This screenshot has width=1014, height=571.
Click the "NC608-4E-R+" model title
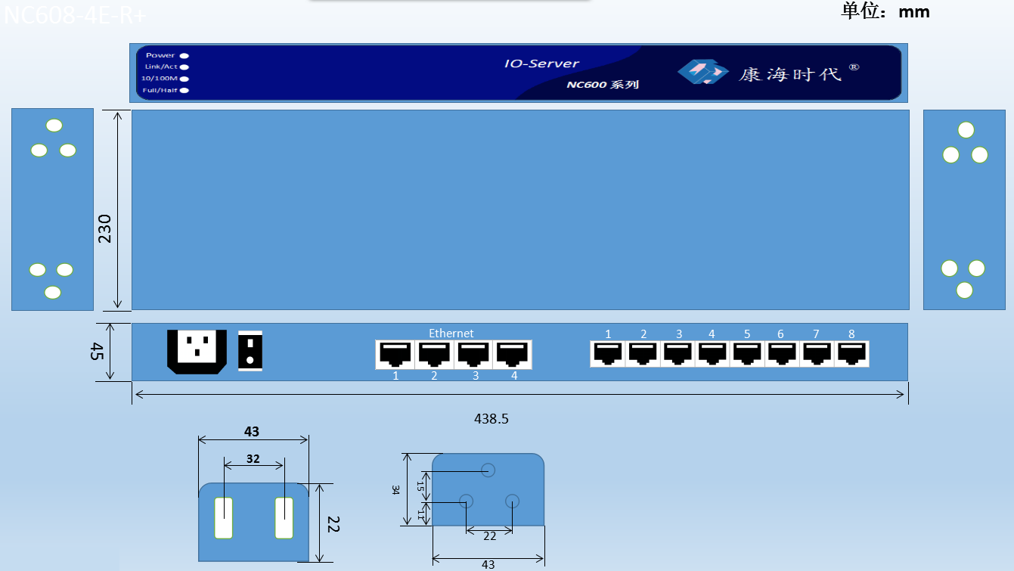pyautogui.click(x=76, y=15)
